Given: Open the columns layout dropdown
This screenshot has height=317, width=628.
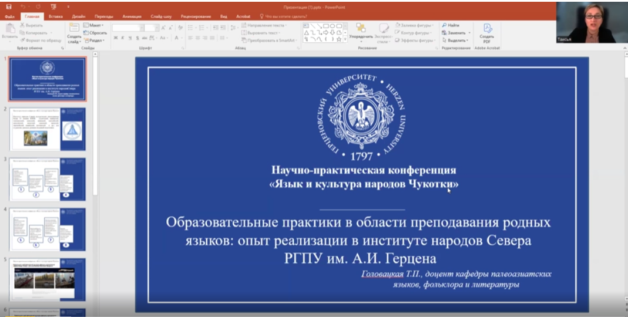Looking at the screenshot, I should [224, 38].
